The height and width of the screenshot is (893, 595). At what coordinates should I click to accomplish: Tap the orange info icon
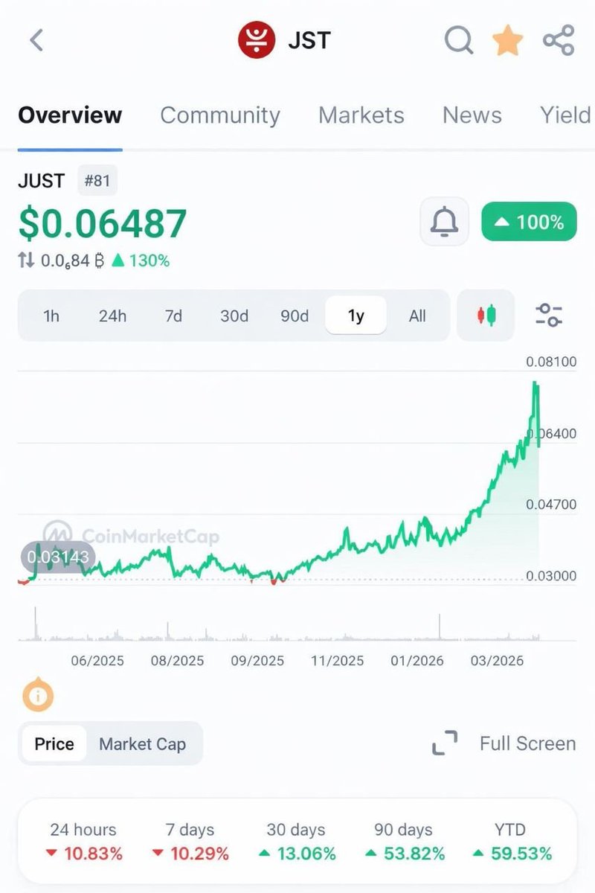[39, 697]
